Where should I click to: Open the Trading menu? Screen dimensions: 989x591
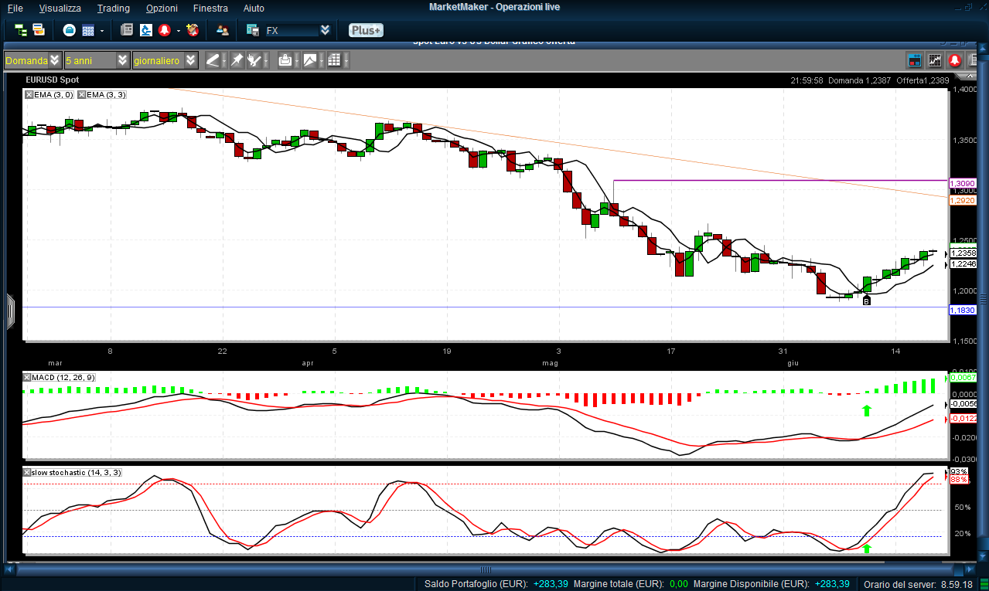click(113, 8)
